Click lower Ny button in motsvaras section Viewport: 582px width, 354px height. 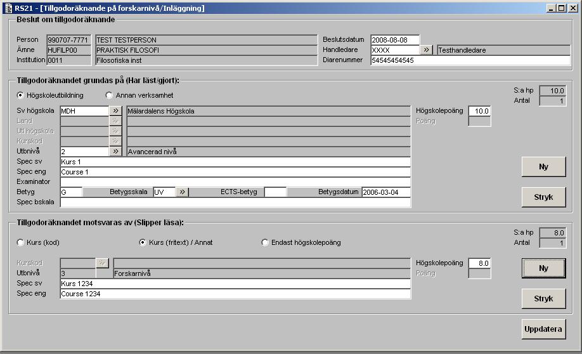544,268
